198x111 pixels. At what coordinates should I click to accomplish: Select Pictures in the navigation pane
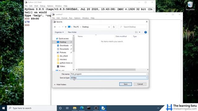click(63, 52)
